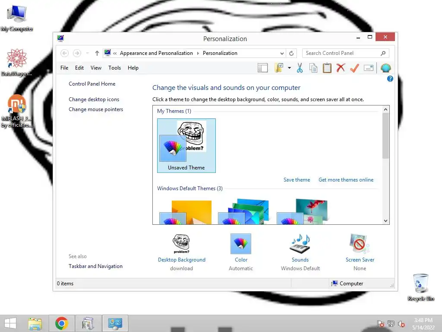
Task: Refresh the Personalization page
Action: [291, 53]
